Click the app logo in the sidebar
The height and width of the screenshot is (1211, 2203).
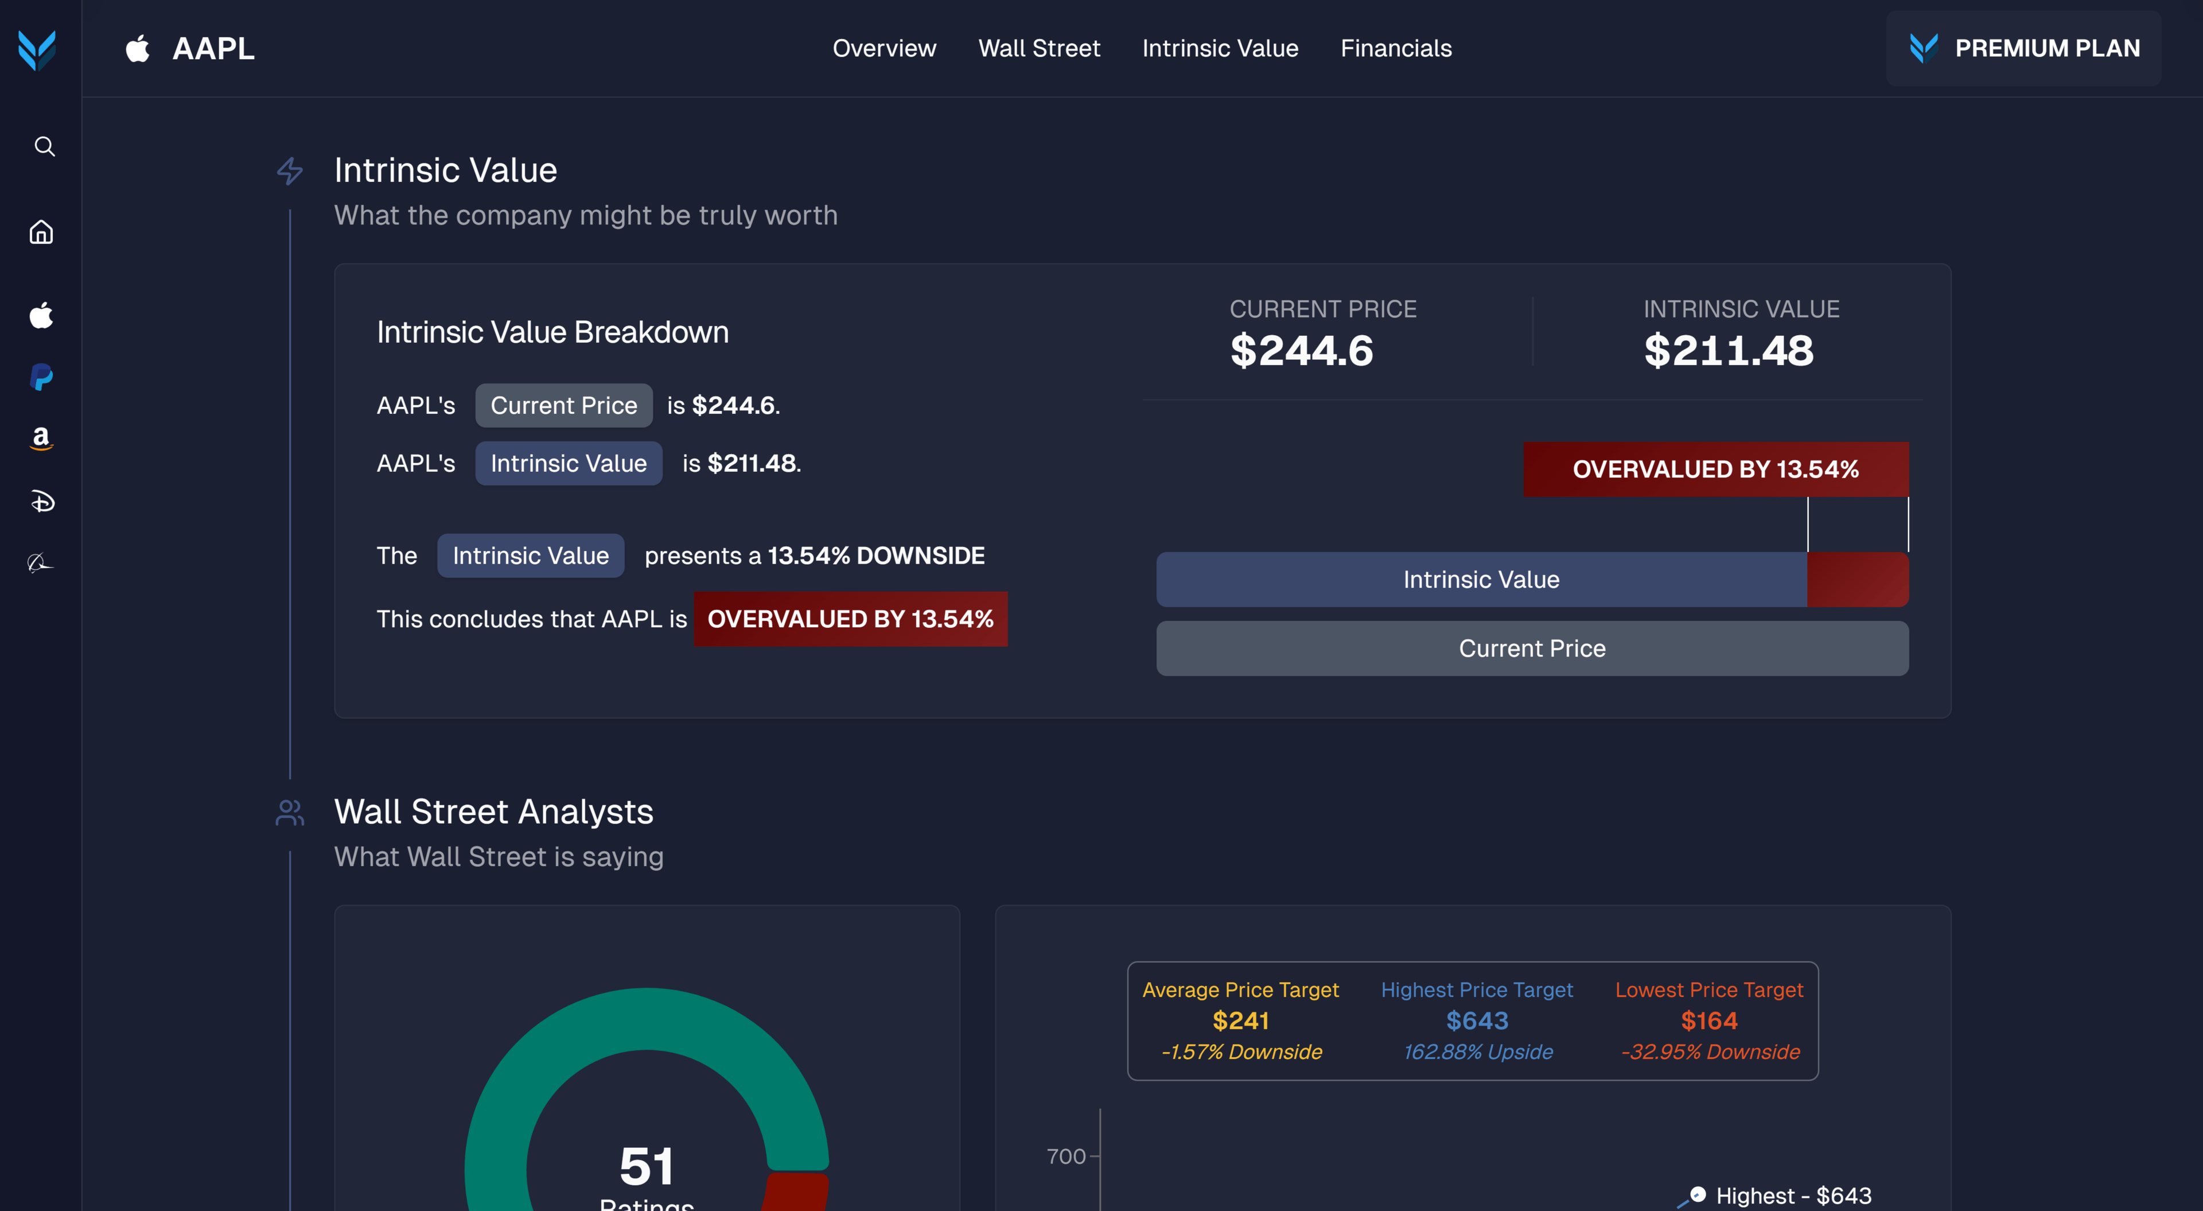click(37, 49)
